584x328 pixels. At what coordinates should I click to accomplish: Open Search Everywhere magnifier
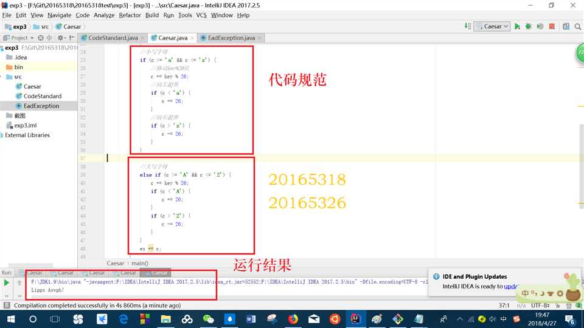pyautogui.click(x=578, y=26)
